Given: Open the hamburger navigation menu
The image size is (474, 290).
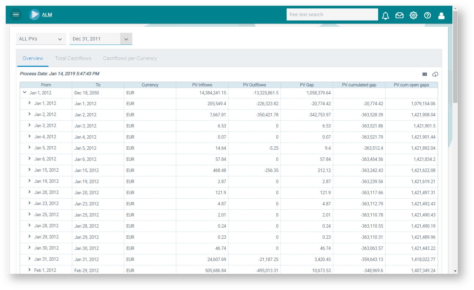Looking at the screenshot, I should pyautogui.click(x=16, y=14).
